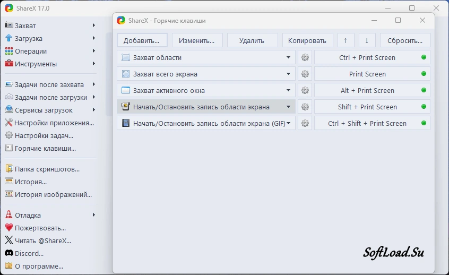449x275 pixels.
Task: Click the green status dot for Print Screen
Action: pos(424,74)
